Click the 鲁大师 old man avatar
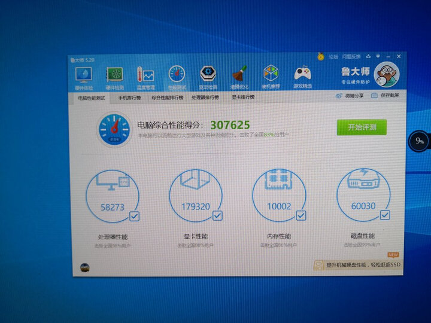The height and width of the screenshot is (323, 431). 387,74
